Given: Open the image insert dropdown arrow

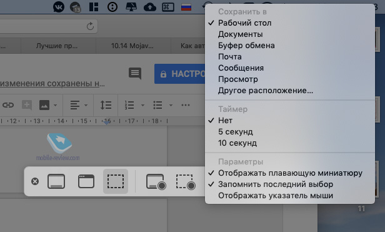Looking at the screenshot, I should [x=55, y=106].
